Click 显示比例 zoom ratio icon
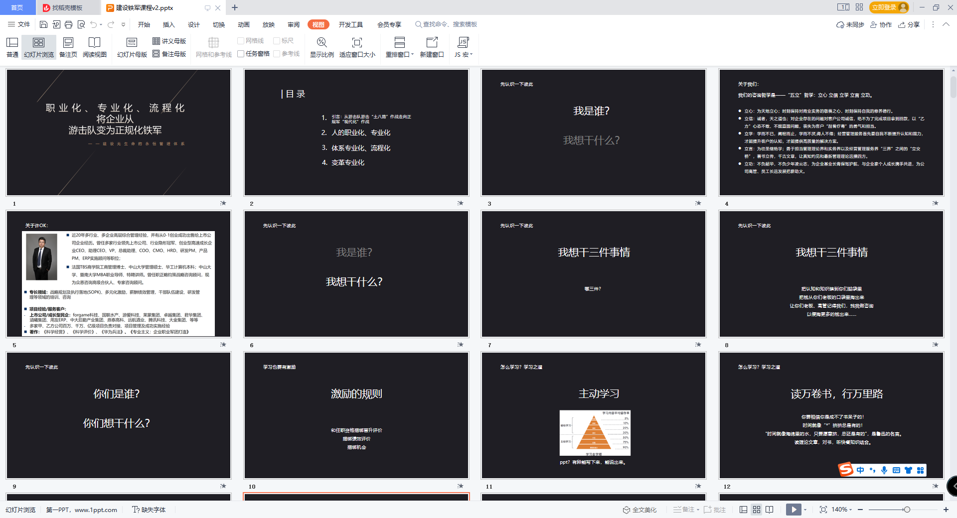Screen dimensions: 957x518 [321, 43]
